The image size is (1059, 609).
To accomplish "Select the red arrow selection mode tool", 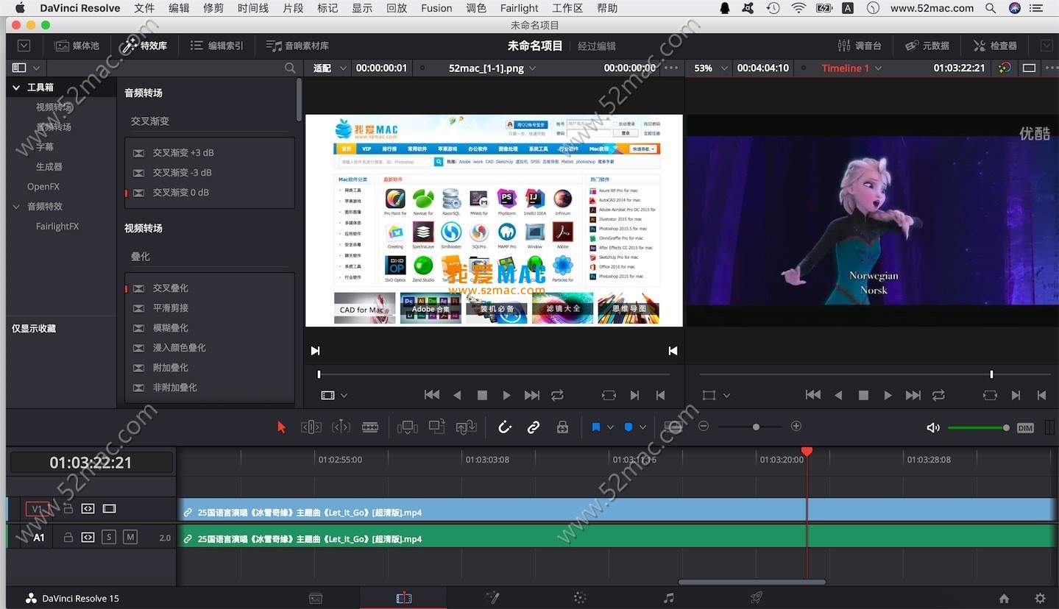I will 281,427.
